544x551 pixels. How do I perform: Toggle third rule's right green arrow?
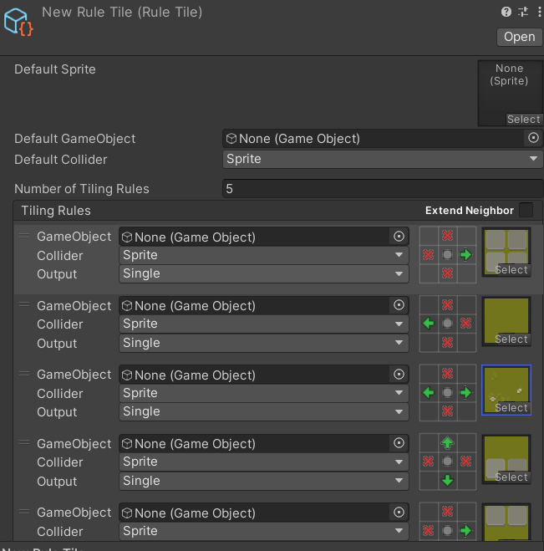click(x=466, y=392)
